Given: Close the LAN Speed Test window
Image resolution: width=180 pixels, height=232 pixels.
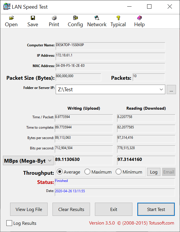Looking at the screenshot, I should point(170,7).
